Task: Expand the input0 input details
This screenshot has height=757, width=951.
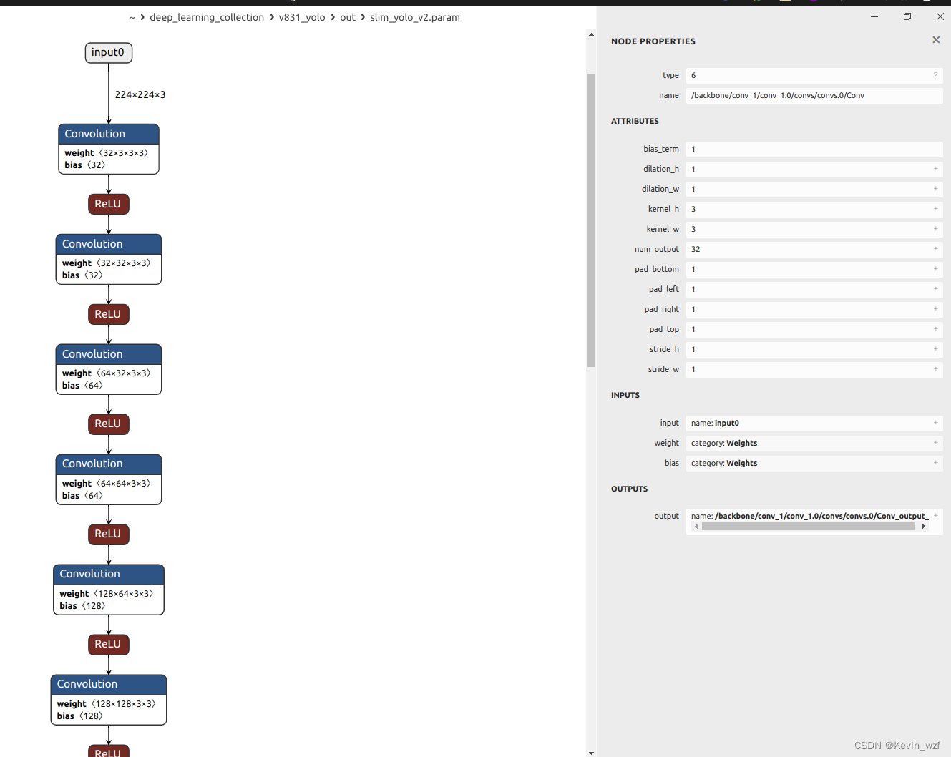Action: point(935,423)
